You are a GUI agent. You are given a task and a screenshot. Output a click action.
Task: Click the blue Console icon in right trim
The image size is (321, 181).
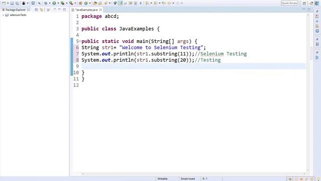[317, 31]
